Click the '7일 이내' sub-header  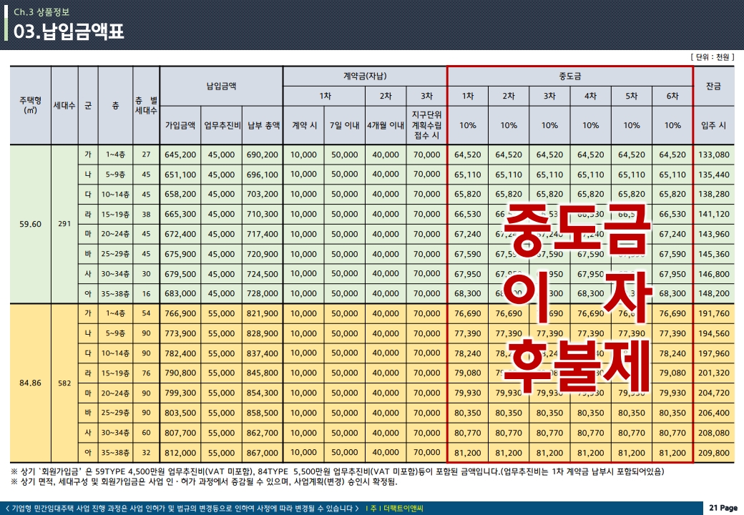click(x=345, y=125)
